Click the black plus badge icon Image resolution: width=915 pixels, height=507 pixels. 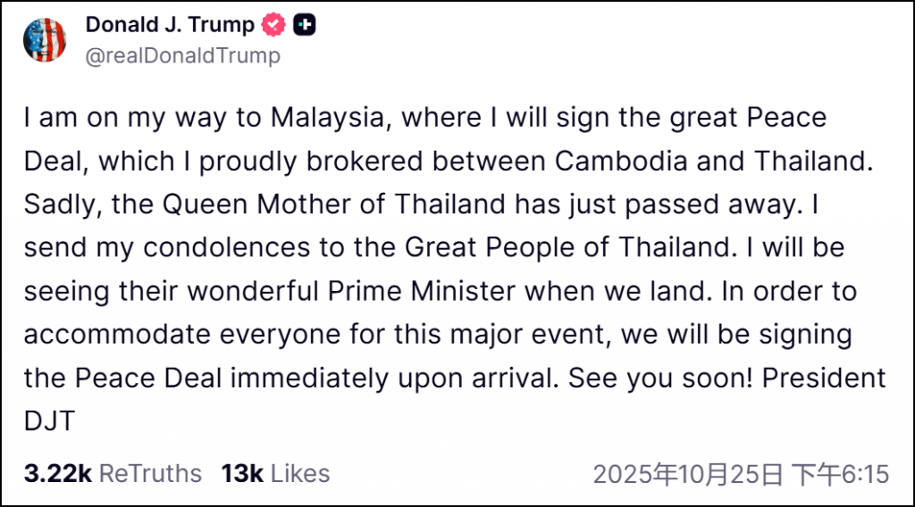[305, 26]
